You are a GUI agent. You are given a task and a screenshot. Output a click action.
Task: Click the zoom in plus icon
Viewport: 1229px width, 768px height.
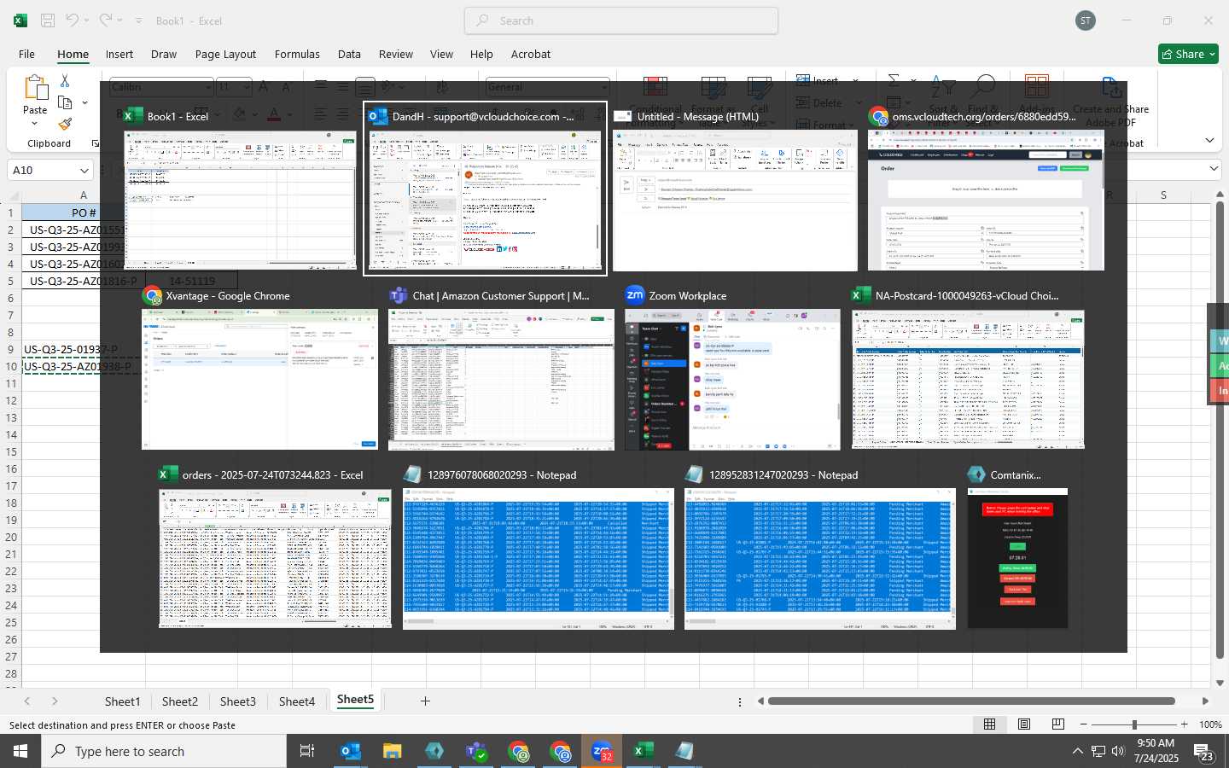click(1185, 724)
